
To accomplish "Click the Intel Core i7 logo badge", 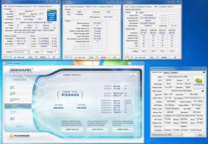I will tap(52, 15).
